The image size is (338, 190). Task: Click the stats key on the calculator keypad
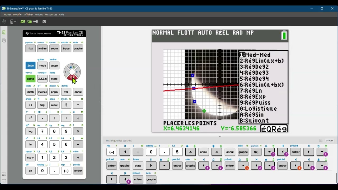(54, 79)
